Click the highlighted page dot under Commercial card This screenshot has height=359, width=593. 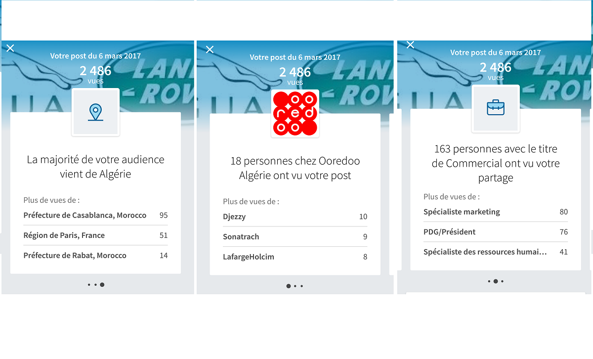[496, 281]
